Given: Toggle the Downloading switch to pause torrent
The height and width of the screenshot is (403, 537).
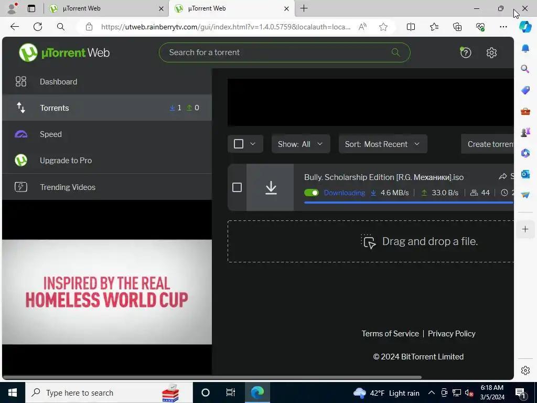Looking at the screenshot, I should (x=312, y=193).
